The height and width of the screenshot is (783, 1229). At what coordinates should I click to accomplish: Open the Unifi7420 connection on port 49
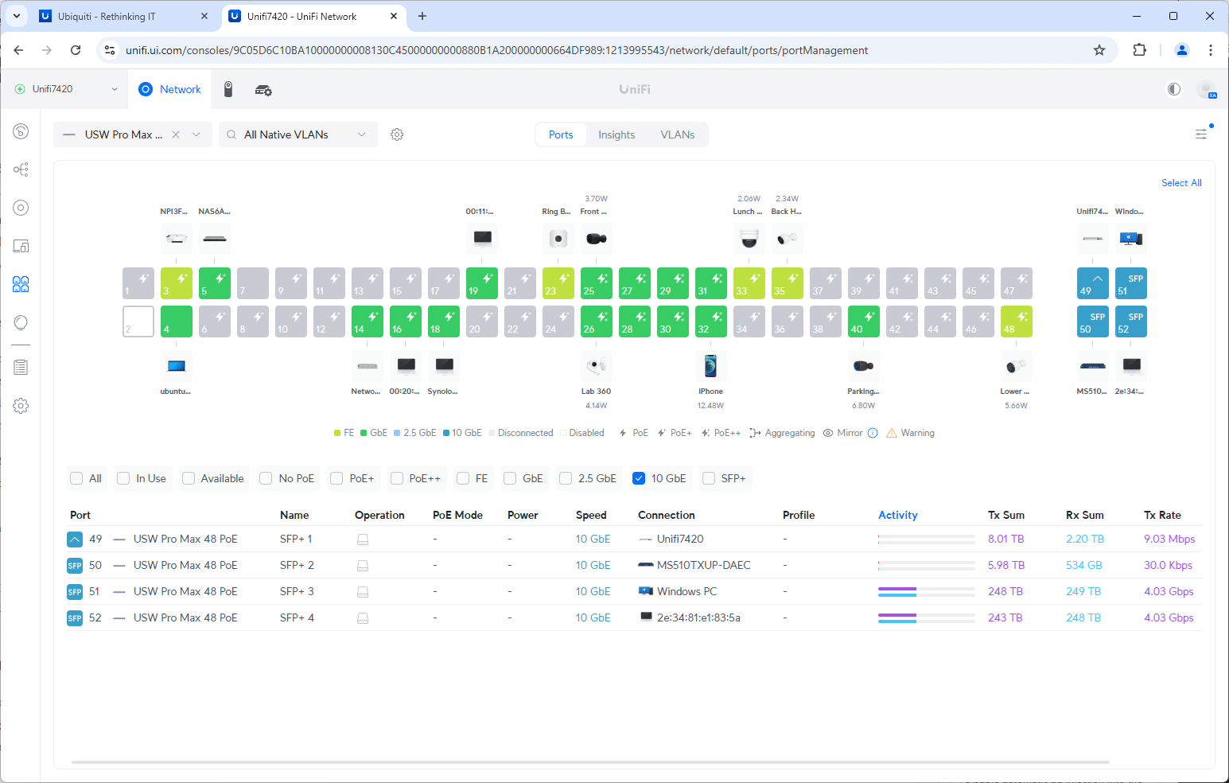point(680,539)
